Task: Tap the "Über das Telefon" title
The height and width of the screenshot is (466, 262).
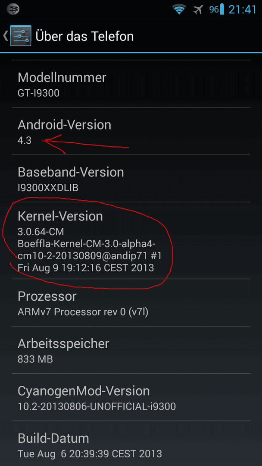Action: 84,36
